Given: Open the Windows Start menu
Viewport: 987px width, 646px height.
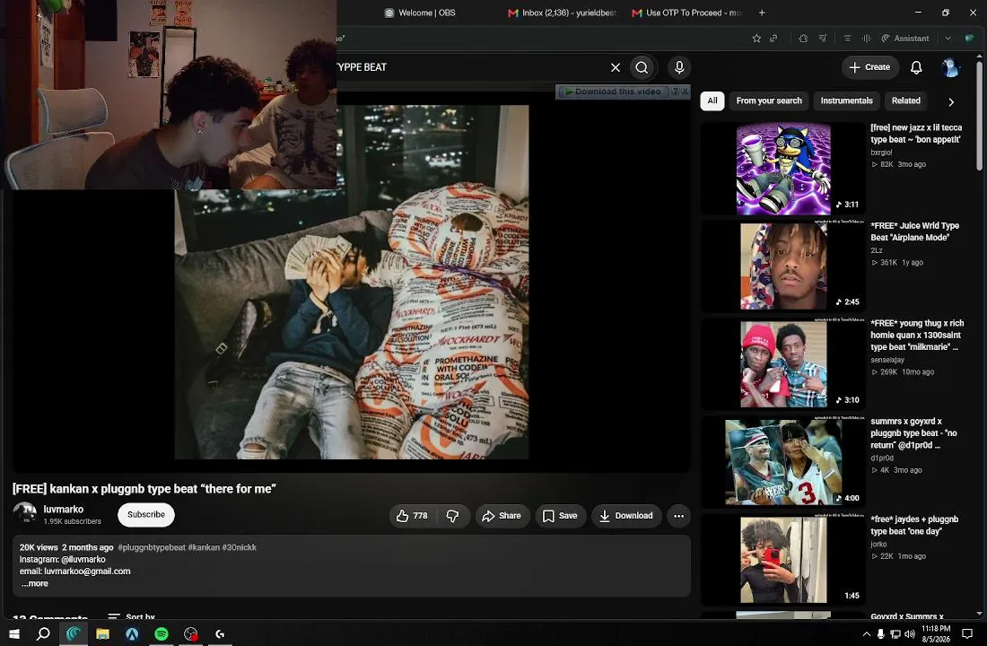Looking at the screenshot, I should coord(13,634).
